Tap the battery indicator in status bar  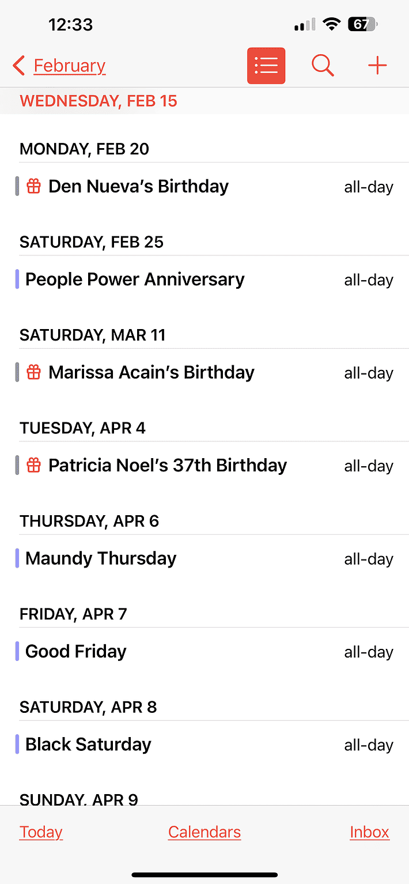[x=362, y=24]
